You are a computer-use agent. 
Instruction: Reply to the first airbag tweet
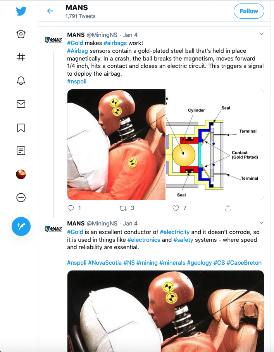click(71, 208)
